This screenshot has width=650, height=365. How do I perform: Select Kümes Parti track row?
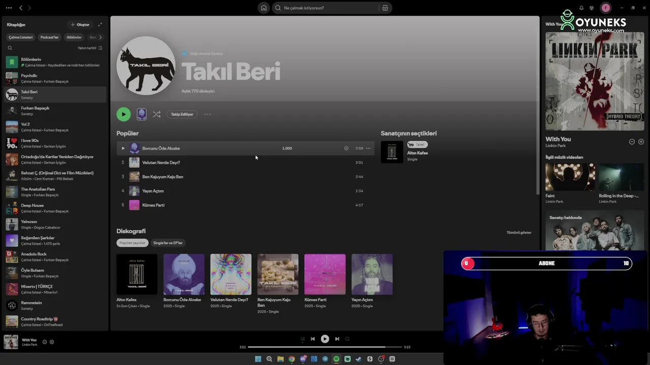pyautogui.click(x=245, y=205)
